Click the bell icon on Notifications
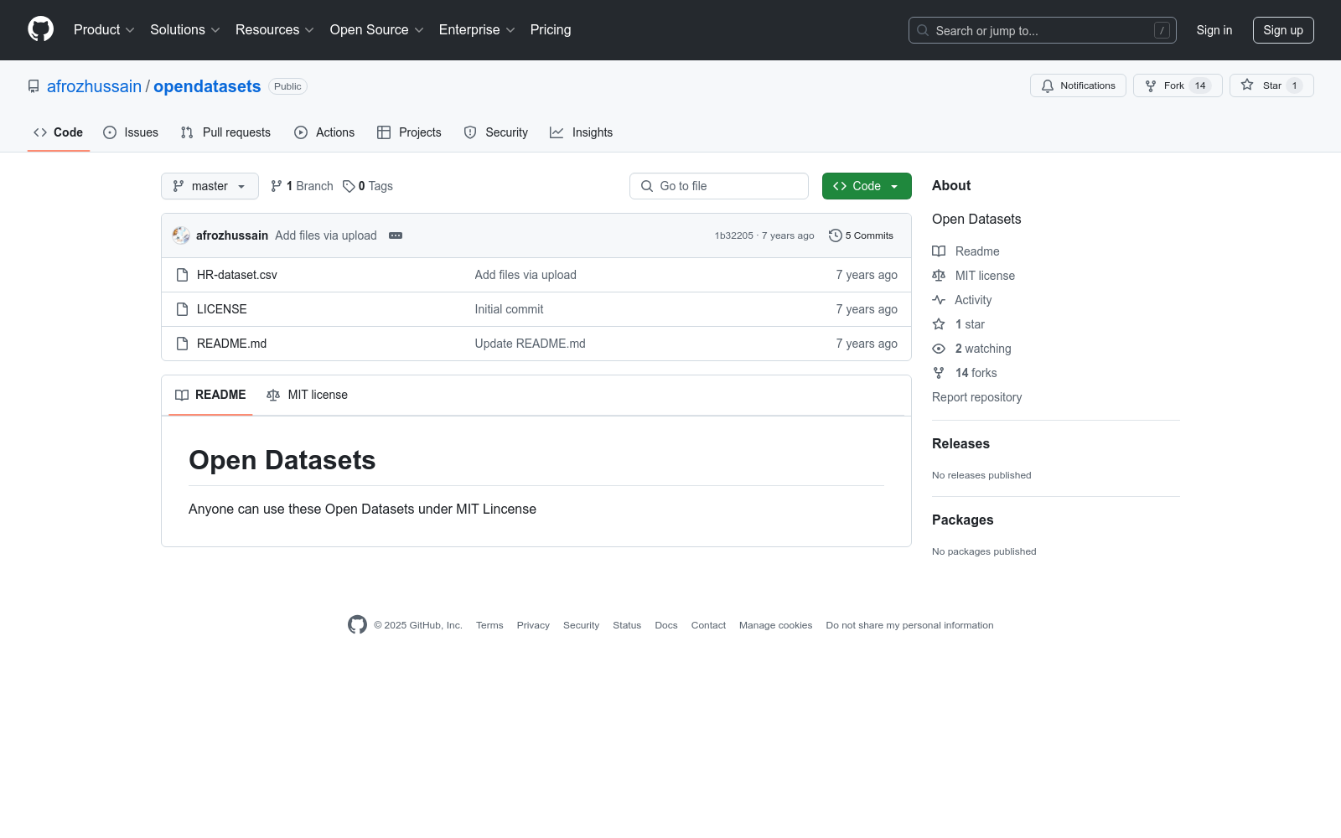The width and height of the screenshot is (1341, 838). click(1048, 85)
